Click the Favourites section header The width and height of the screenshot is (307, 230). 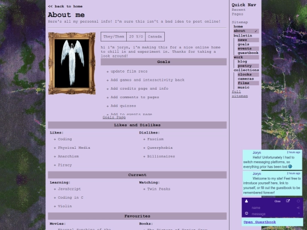(137, 216)
